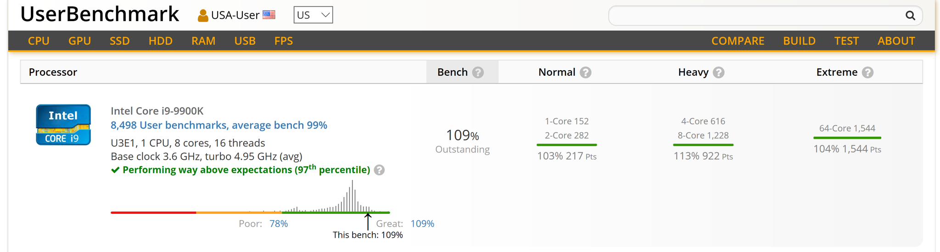Screen dimensions: 940x252
Task: Click the percentile help question mark
Action: tap(379, 170)
